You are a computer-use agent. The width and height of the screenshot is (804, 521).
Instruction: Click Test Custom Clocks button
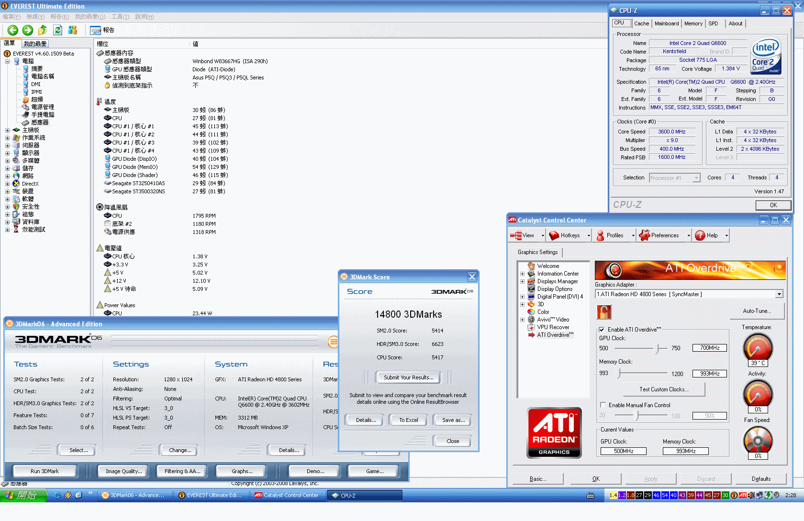coord(664,389)
